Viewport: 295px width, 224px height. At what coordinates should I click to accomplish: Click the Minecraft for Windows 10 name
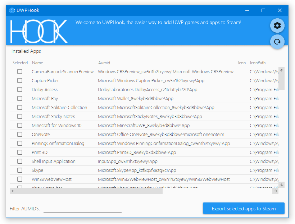[56, 125]
